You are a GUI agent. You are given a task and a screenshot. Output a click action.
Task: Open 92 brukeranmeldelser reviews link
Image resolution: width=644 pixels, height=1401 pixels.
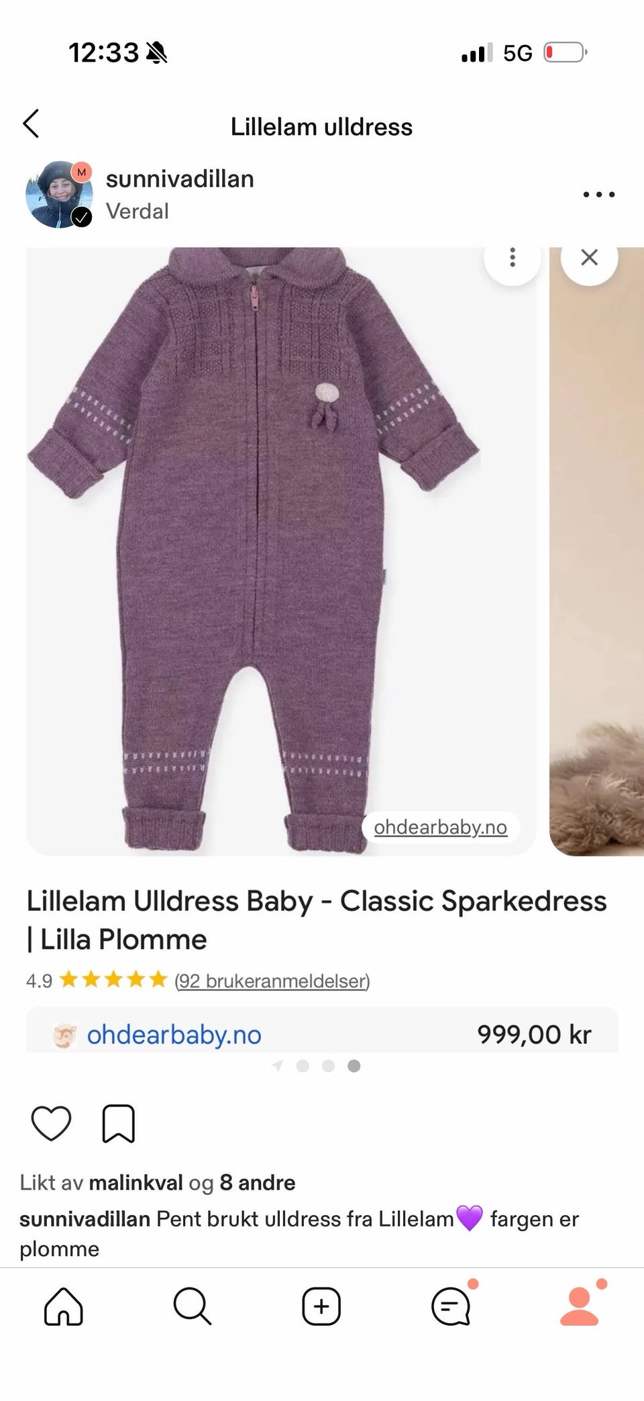point(272,981)
